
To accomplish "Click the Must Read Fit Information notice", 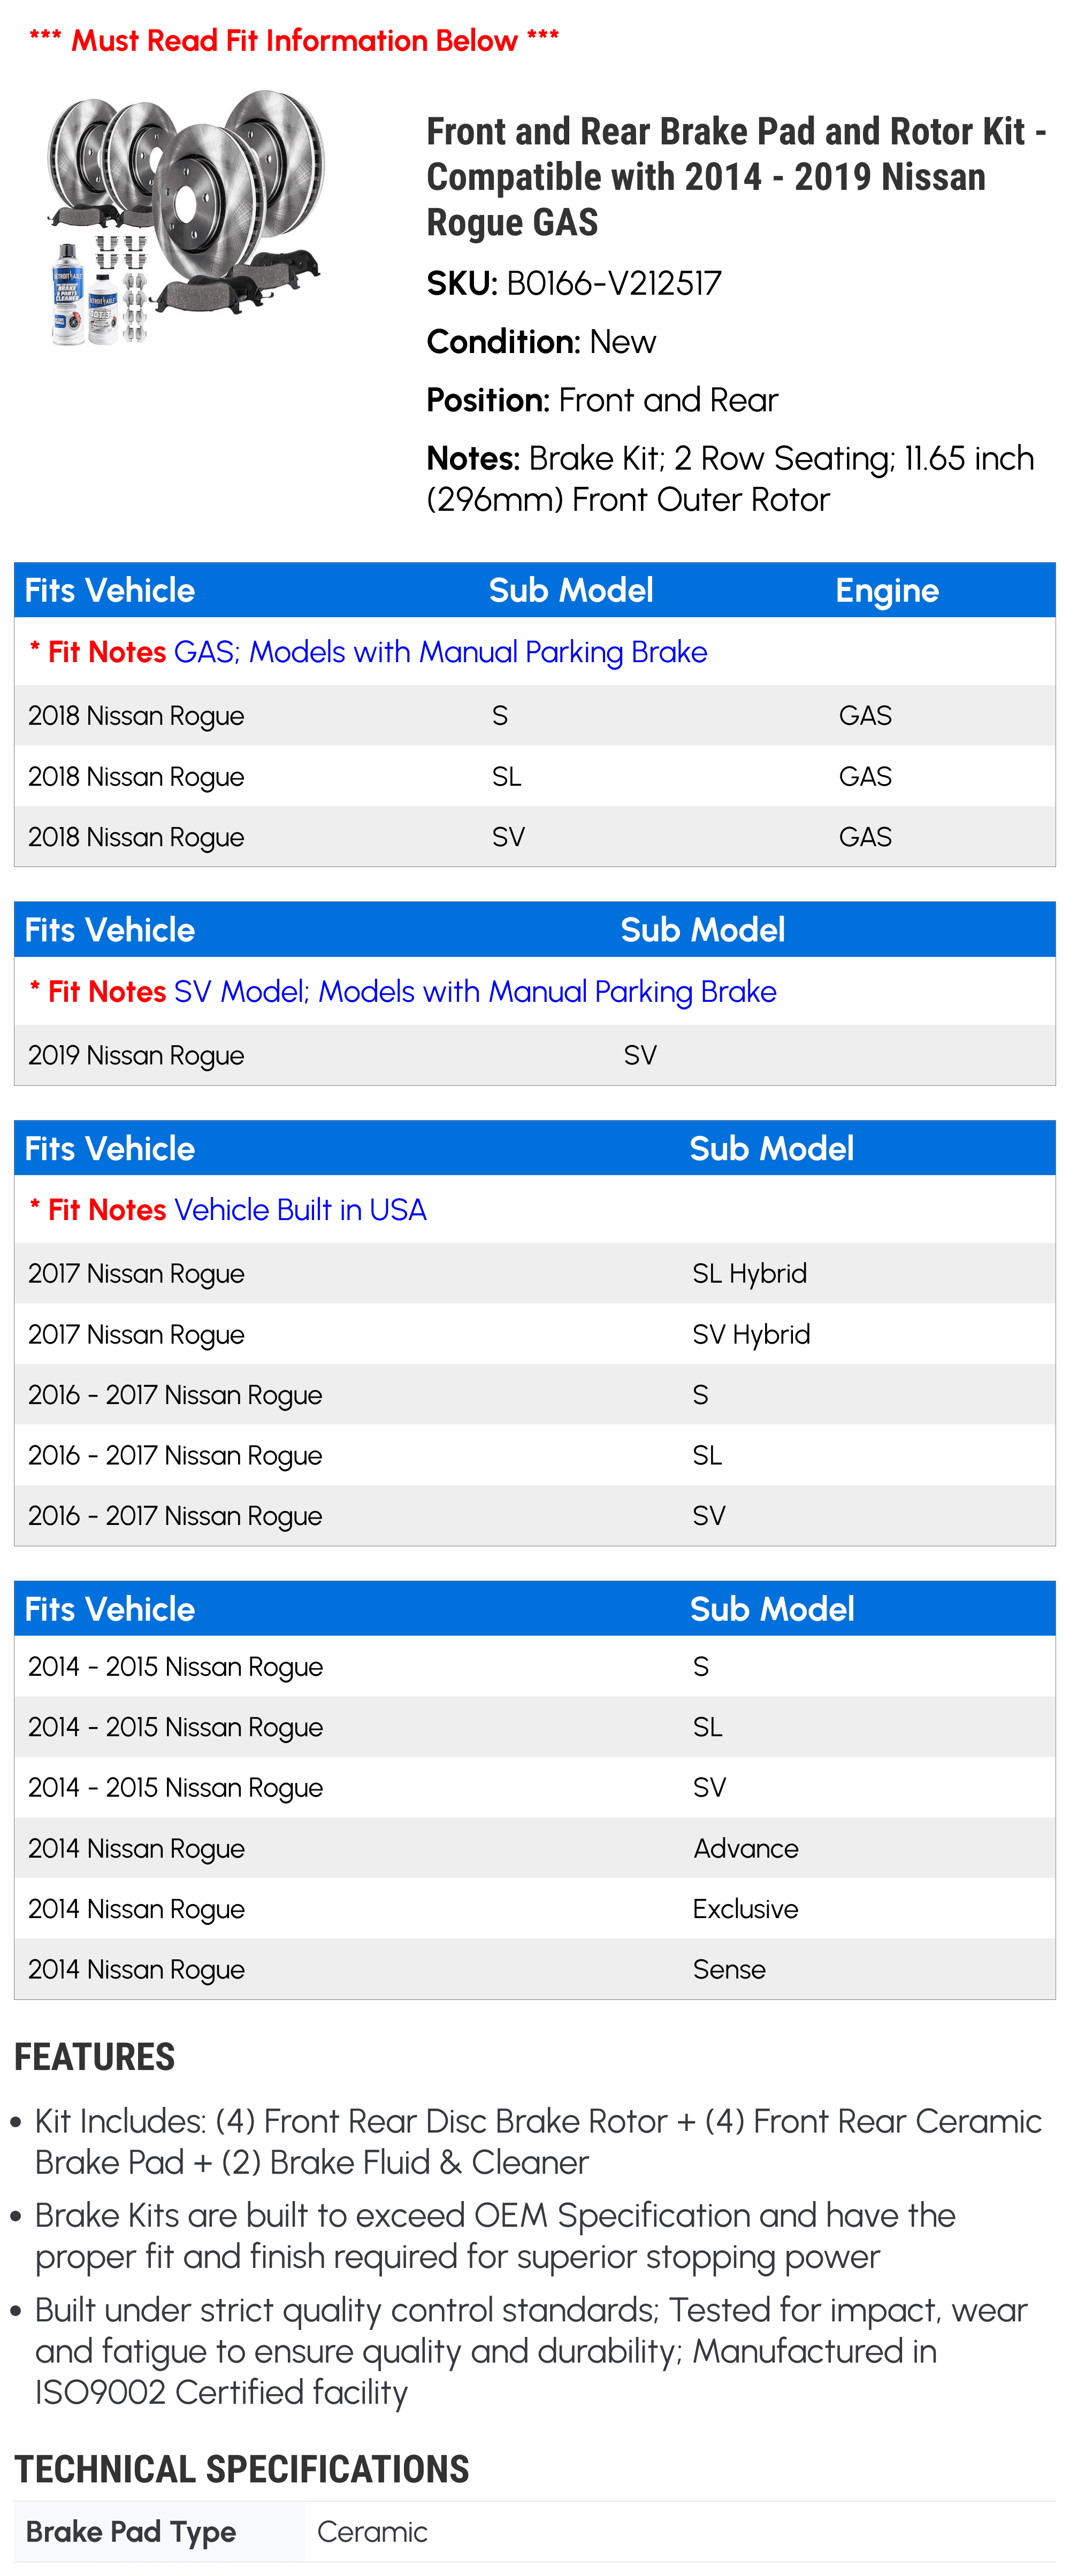I will click(294, 40).
